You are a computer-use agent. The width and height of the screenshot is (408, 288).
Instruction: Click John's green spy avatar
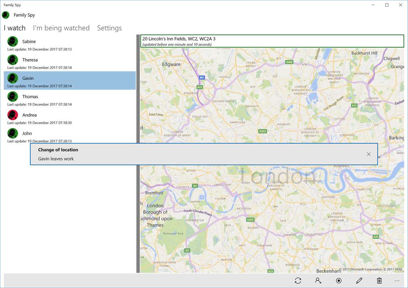tap(12, 133)
